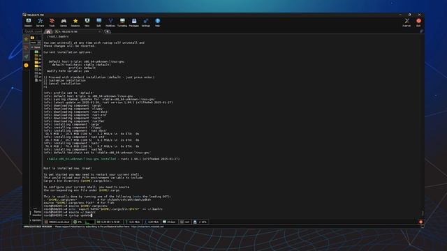Click the green 'stable ... installed' line
447x251 pixels.
click(x=113, y=159)
